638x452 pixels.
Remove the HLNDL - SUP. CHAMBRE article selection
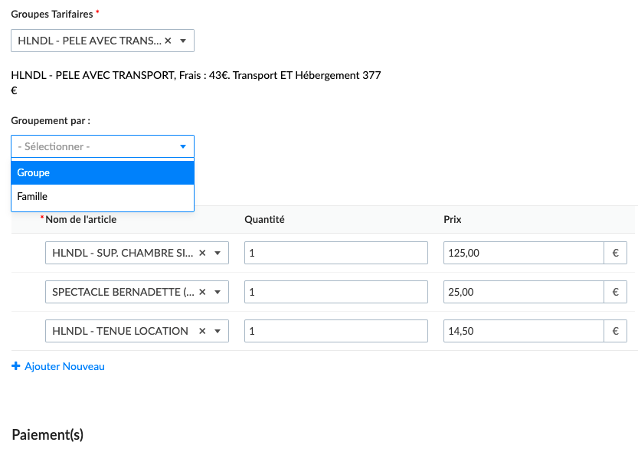click(202, 253)
